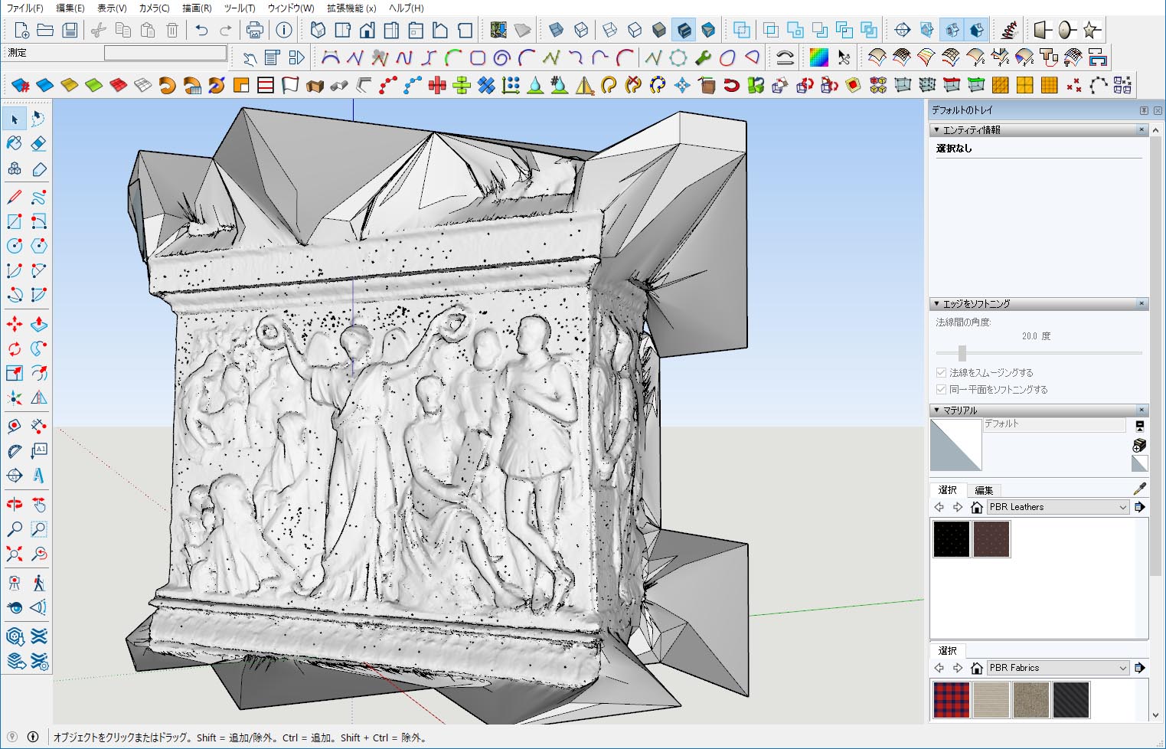Pick the Circle drawing tool
Image resolution: width=1166 pixels, height=749 pixels.
point(14,246)
